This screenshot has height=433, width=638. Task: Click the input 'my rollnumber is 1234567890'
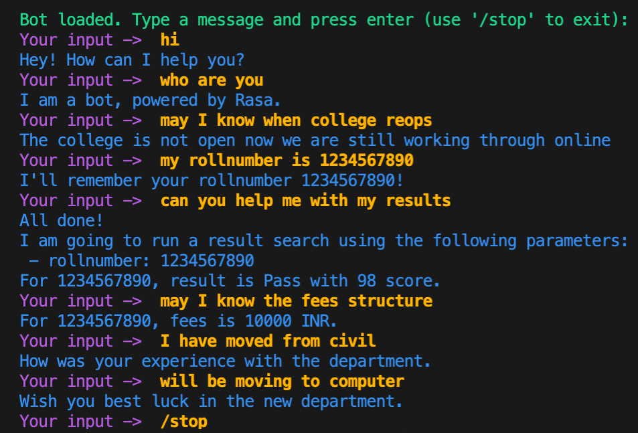point(287,161)
